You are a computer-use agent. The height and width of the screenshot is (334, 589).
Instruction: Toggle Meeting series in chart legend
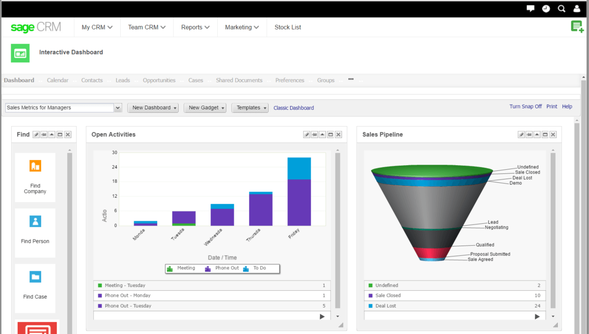pos(181,268)
